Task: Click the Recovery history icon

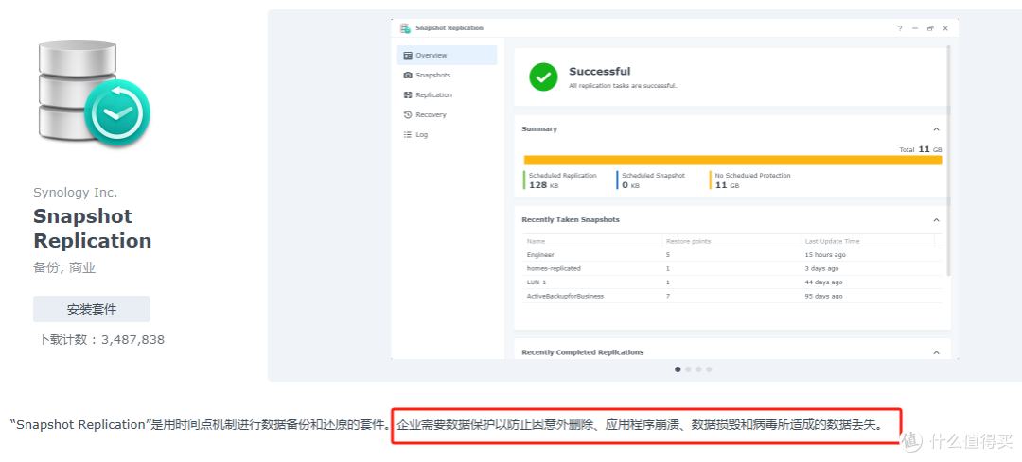Action: (408, 115)
